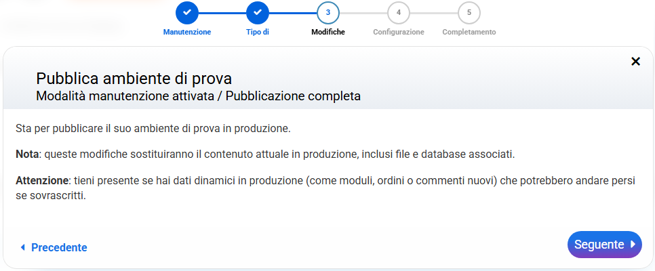Select step circle number 5

tap(469, 12)
